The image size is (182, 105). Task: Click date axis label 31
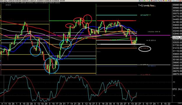click(64, 104)
